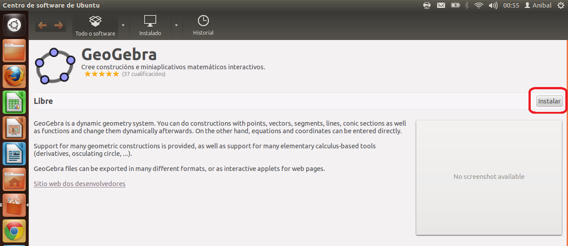The image size is (568, 246).
Task: Expand the Instalado dropdown arrow
Action: click(176, 25)
